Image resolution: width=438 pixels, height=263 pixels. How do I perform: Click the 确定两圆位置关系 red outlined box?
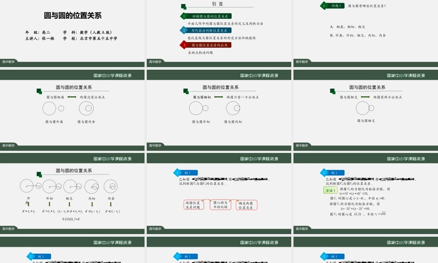[247, 205]
